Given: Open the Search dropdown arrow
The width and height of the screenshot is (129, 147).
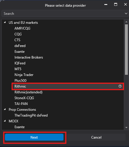Looking at the screenshot, I should [126, 13].
